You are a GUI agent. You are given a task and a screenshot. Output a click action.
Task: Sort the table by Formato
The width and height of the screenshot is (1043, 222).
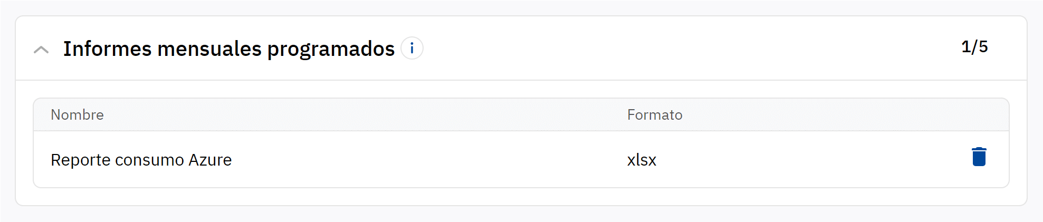click(654, 115)
